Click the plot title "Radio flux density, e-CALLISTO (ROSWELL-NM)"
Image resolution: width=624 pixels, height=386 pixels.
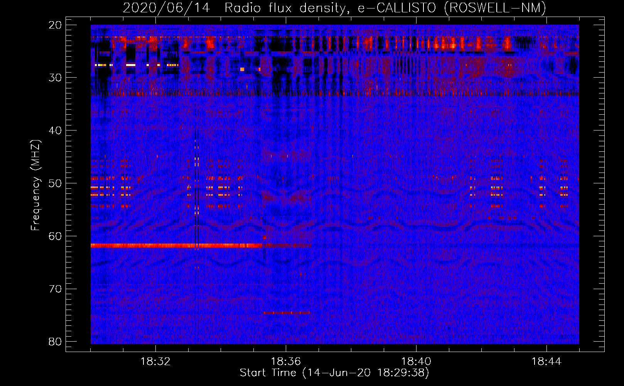point(385,8)
